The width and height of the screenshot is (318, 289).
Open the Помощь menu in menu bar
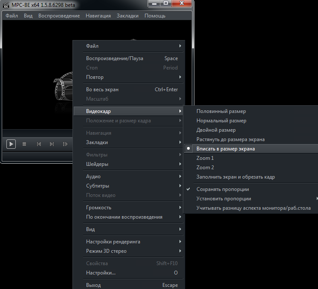[155, 16]
